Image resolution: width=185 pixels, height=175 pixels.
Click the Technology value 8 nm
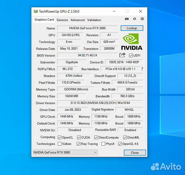coord(69,42)
